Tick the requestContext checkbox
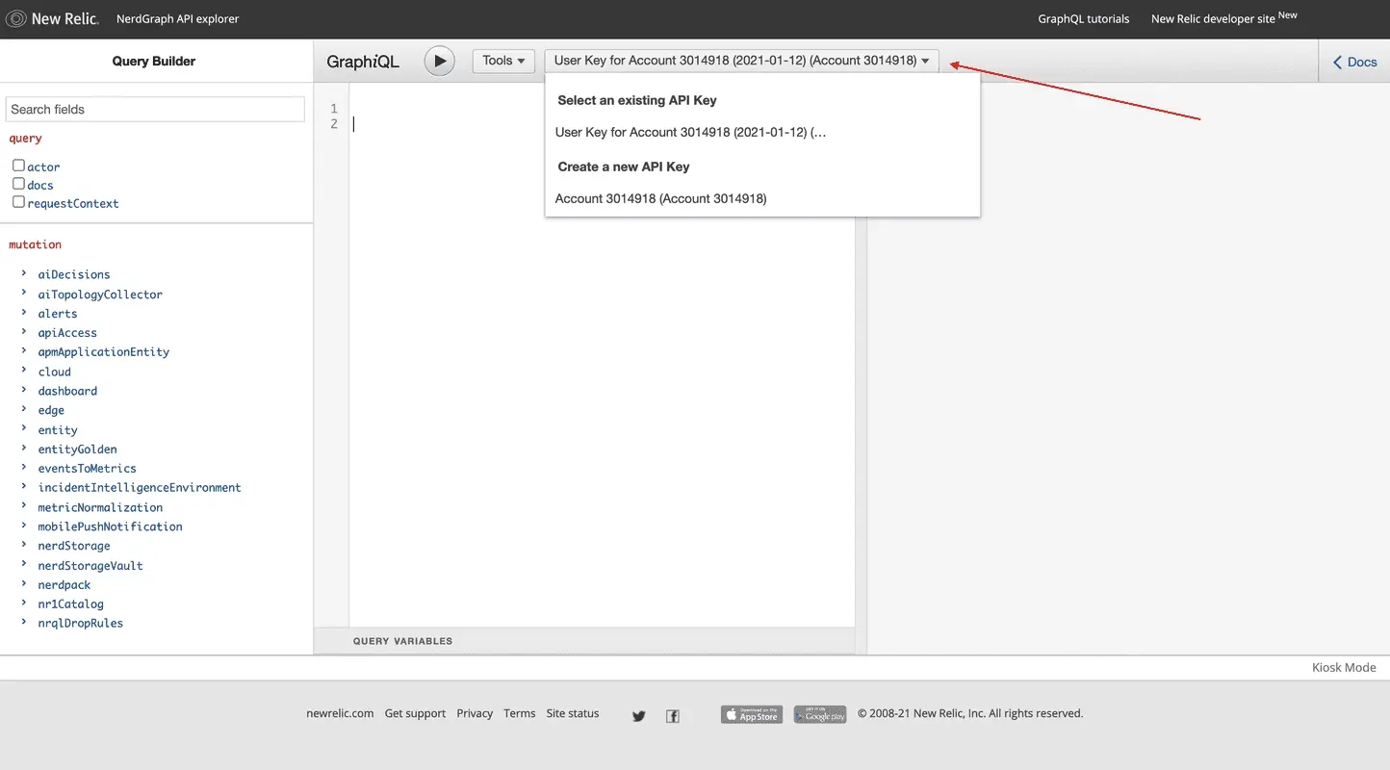1390x770 pixels. point(18,202)
